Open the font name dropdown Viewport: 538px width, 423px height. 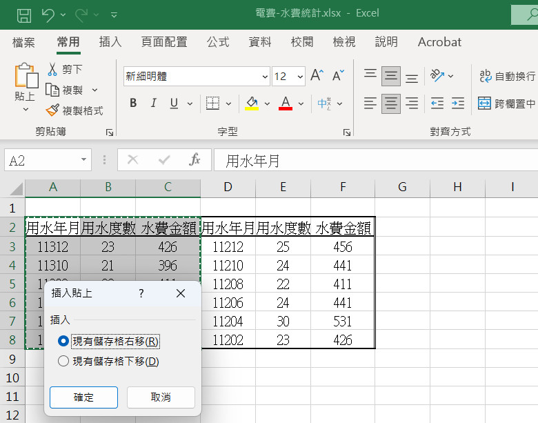(265, 77)
